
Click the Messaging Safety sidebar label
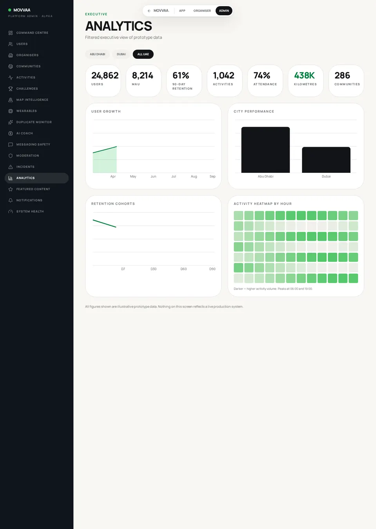(x=33, y=145)
